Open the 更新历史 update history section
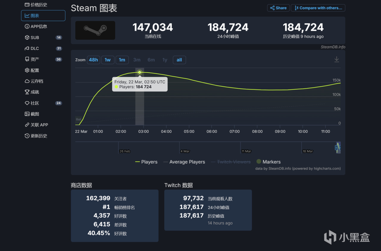This screenshot has width=381, height=251. click(x=36, y=136)
